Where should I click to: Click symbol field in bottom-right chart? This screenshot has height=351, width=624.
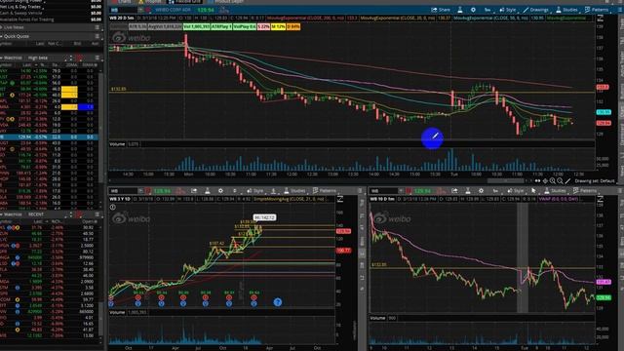[383, 191]
